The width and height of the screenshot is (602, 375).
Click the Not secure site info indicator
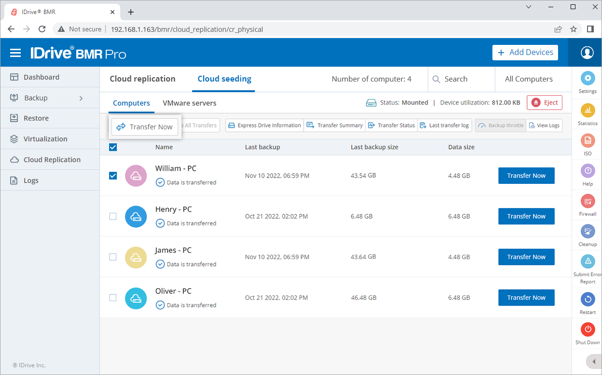[x=80, y=29]
